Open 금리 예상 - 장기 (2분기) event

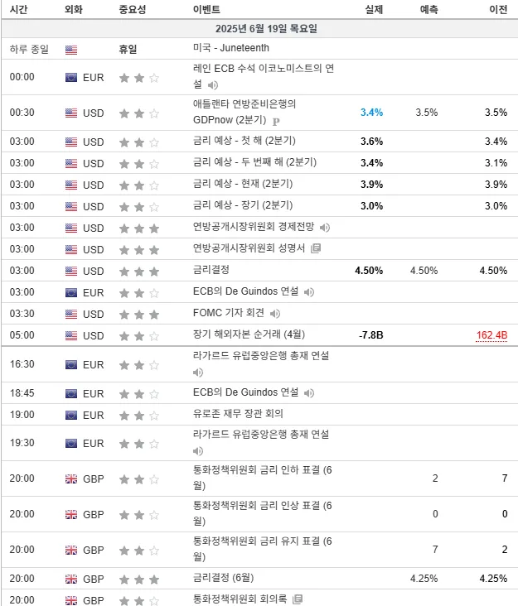pos(243,204)
